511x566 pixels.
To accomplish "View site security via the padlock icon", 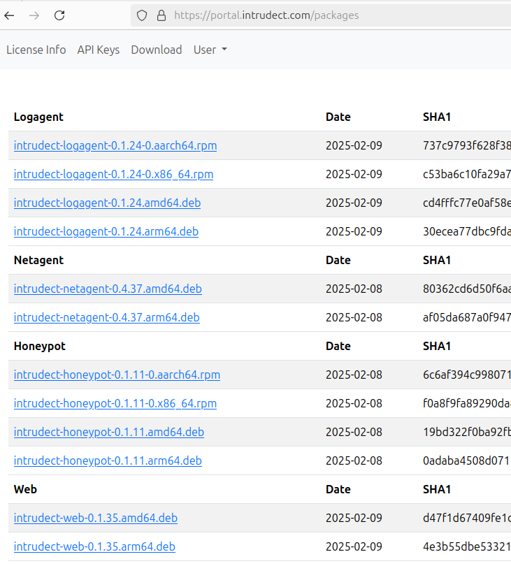I will (x=161, y=15).
